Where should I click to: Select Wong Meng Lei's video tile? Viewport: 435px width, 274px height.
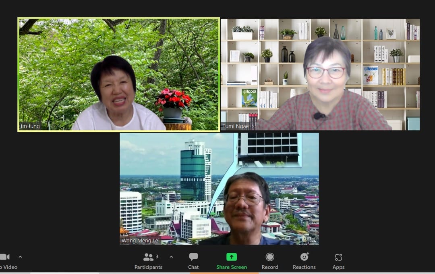(x=219, y=189)
